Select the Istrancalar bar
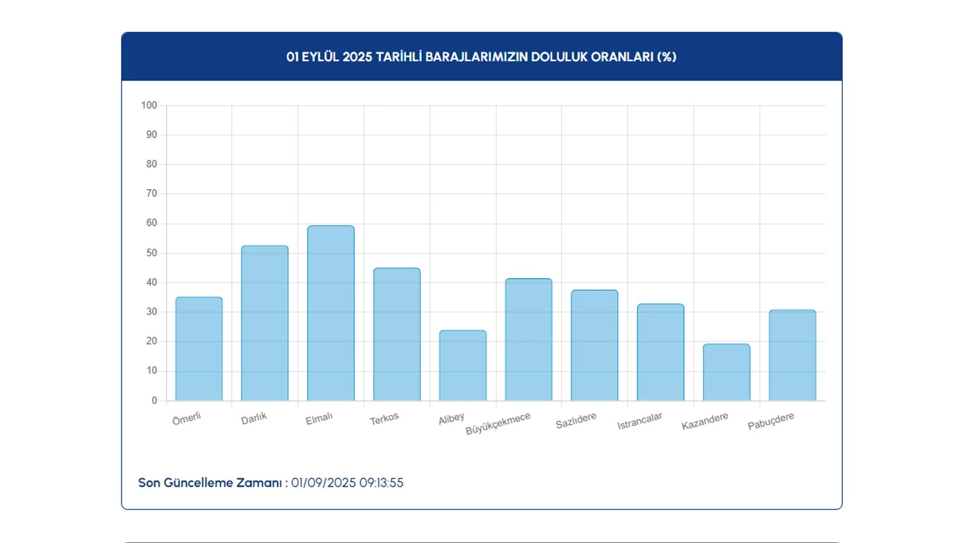 click(x=661, y=352)
